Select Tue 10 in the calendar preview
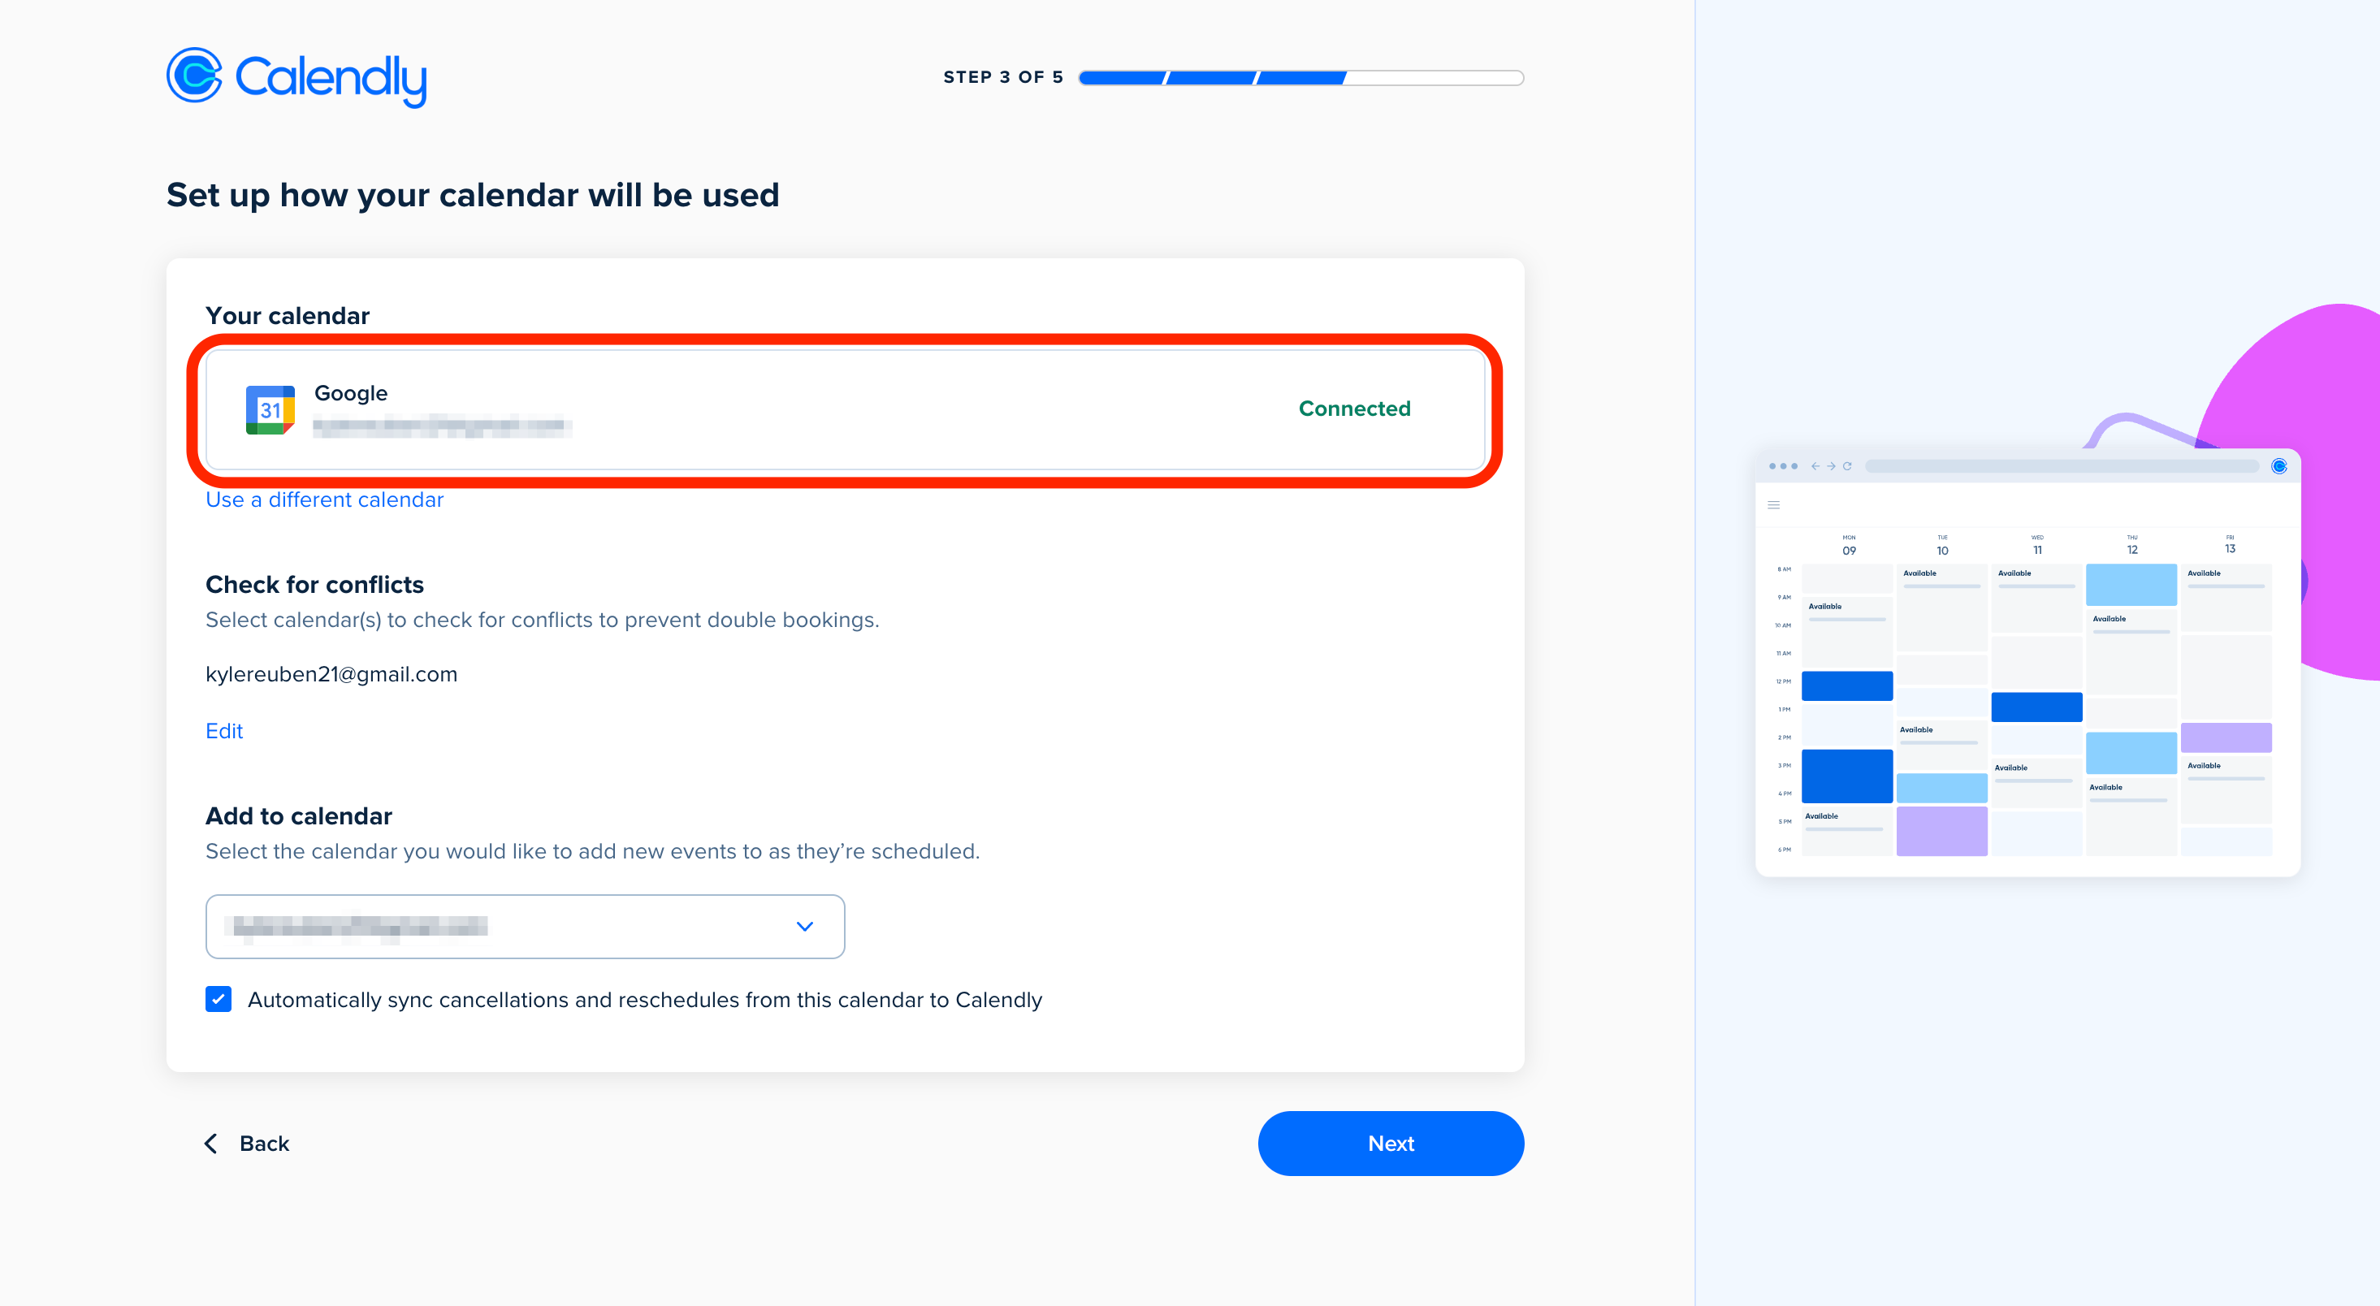 1942,545
